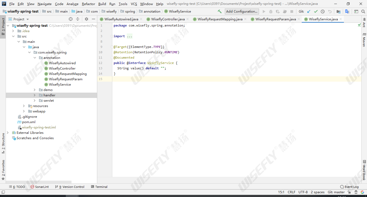This screenshot has height=197, width=367.
Task: Open Git Show History clock icon
Action: coord(323,12)
